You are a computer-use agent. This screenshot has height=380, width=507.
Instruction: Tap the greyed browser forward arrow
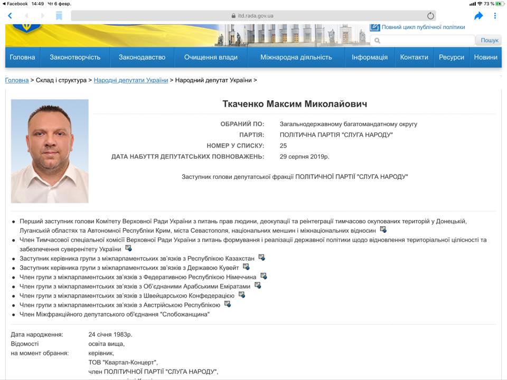coord(42,15)
